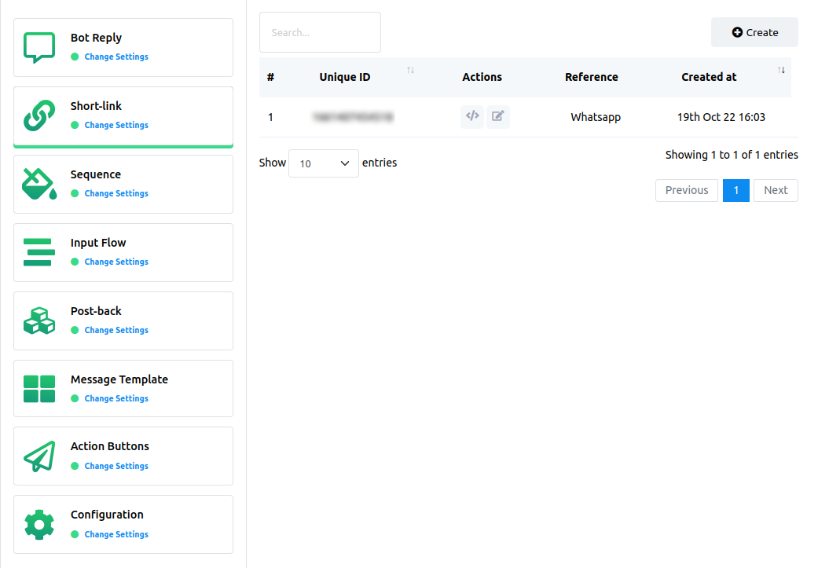The width and height of the screenshot is (818, 568).
Task: Open the embed code action for the Whatsapp entry
Action: [x=472, y=116]
